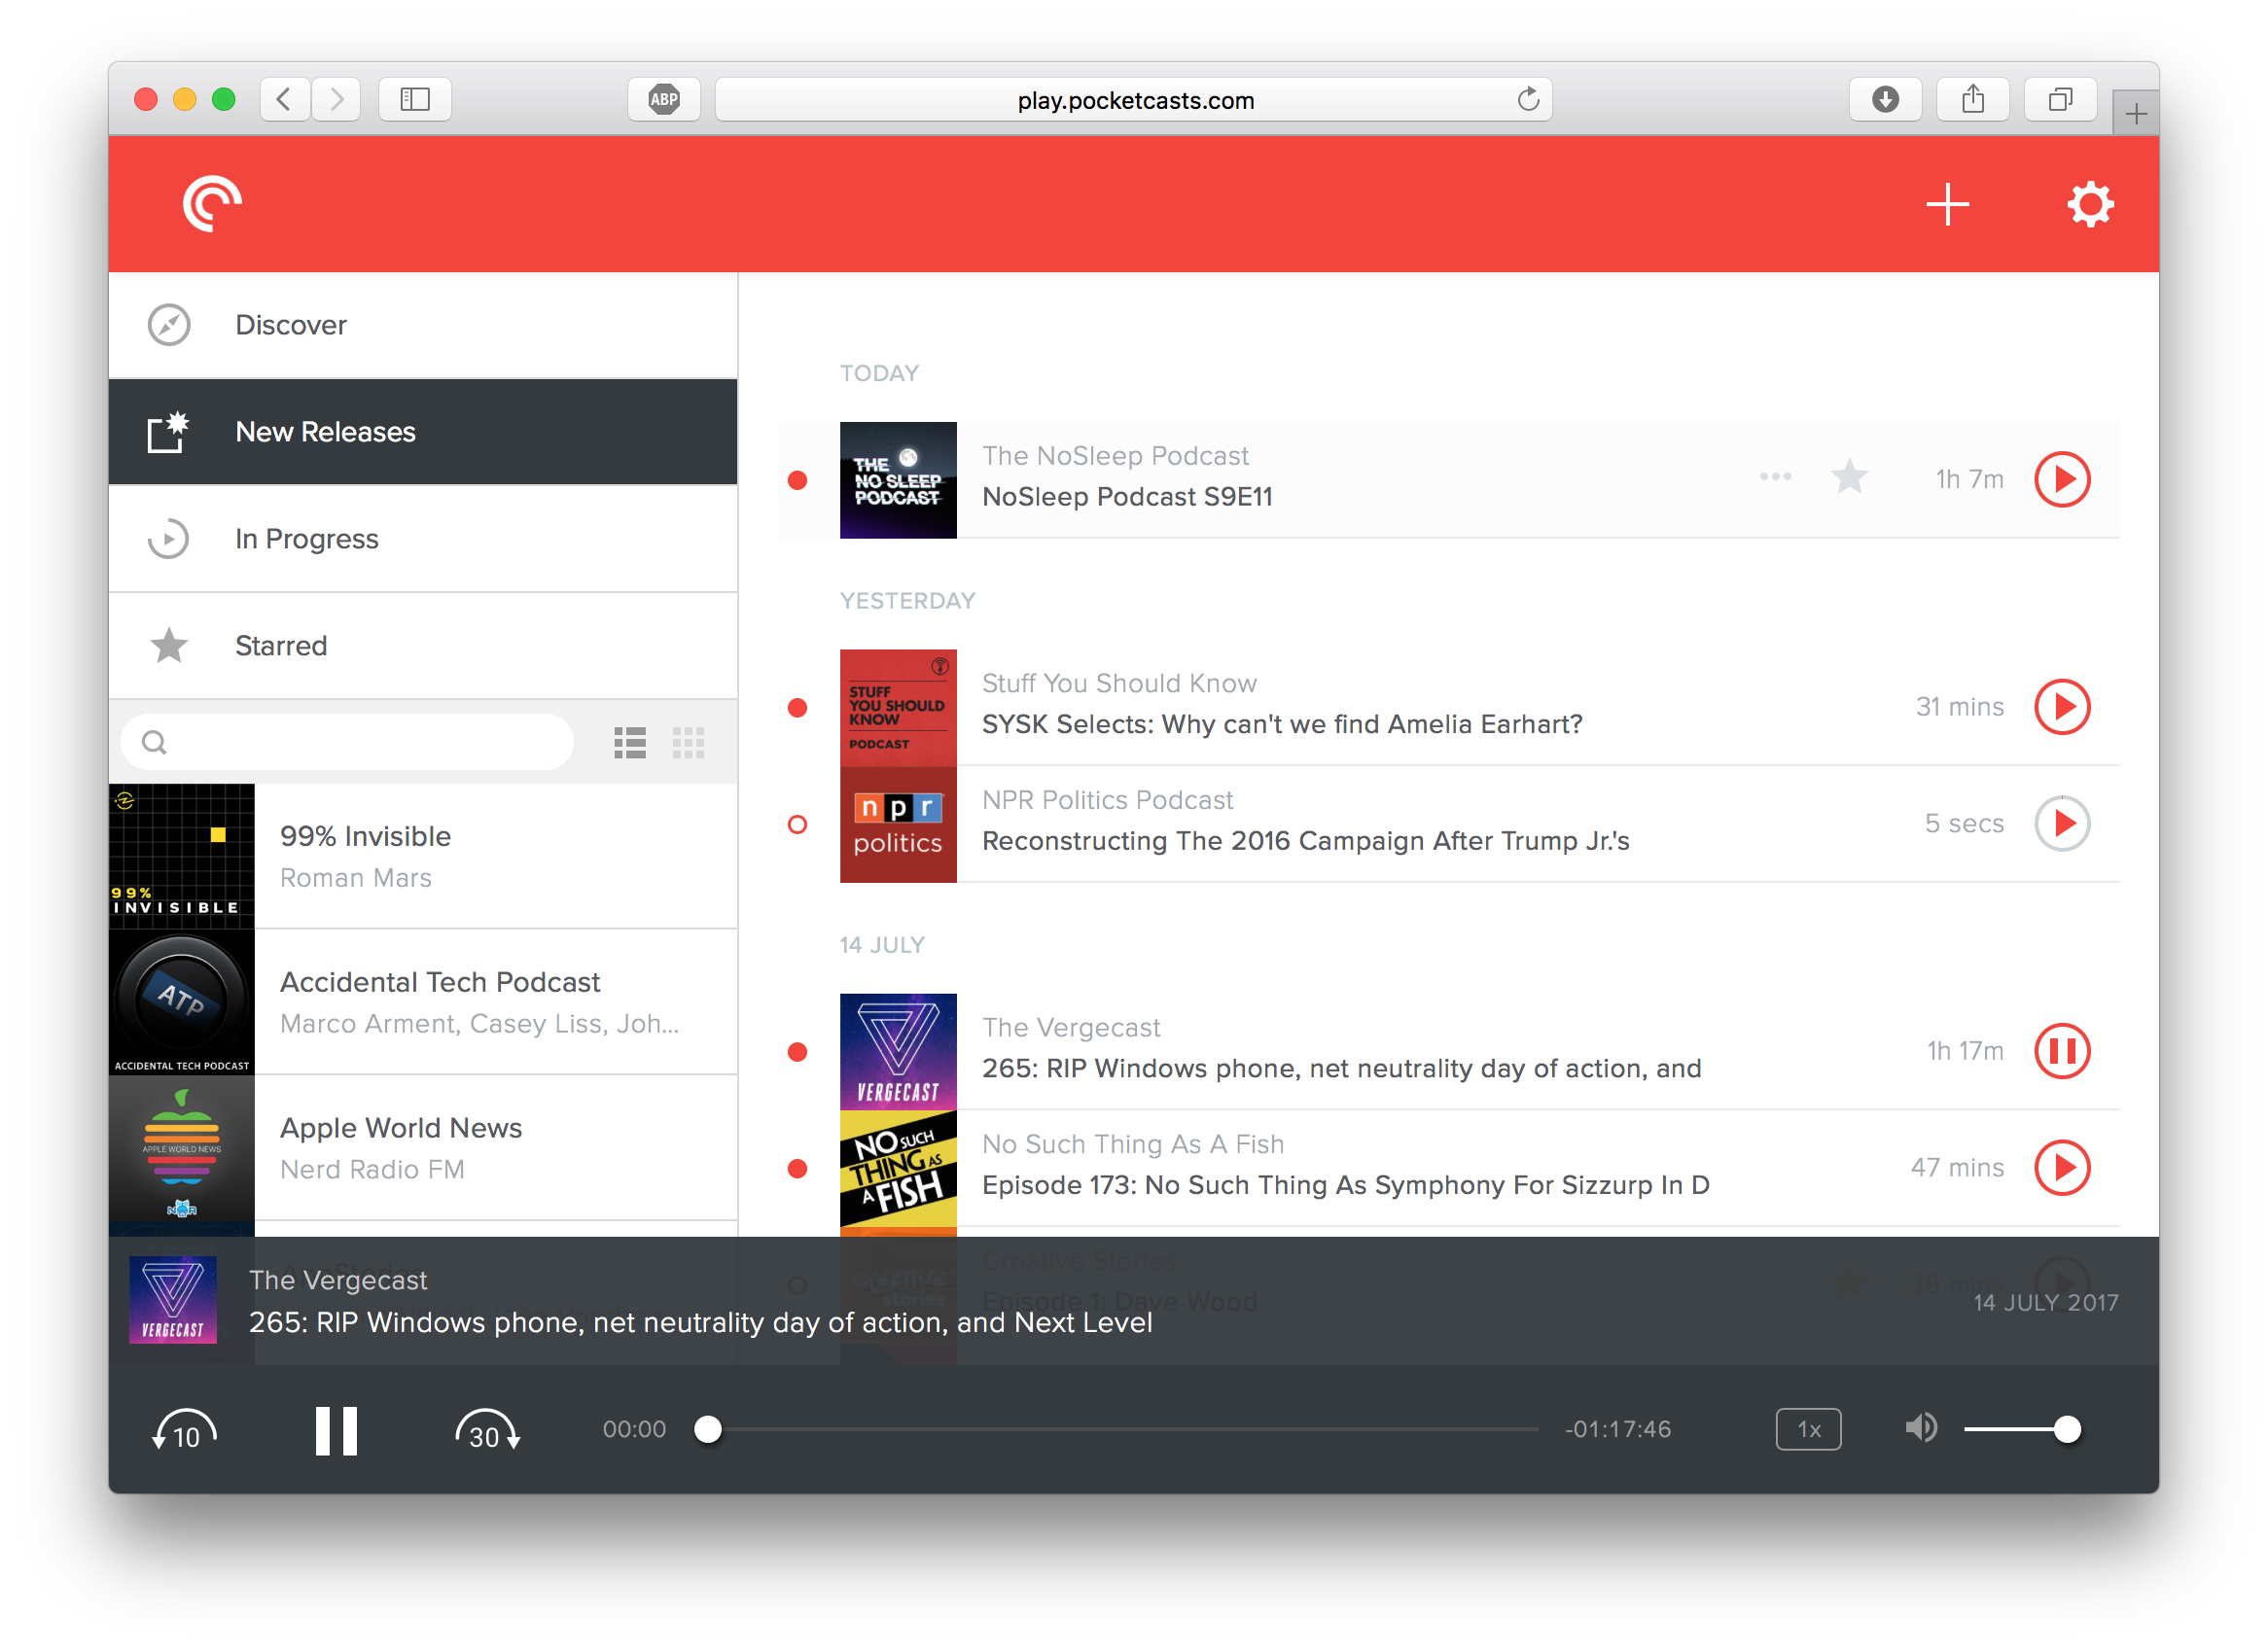Reload the page
Screen dimensions: 2268x1649
[1527, 99]
